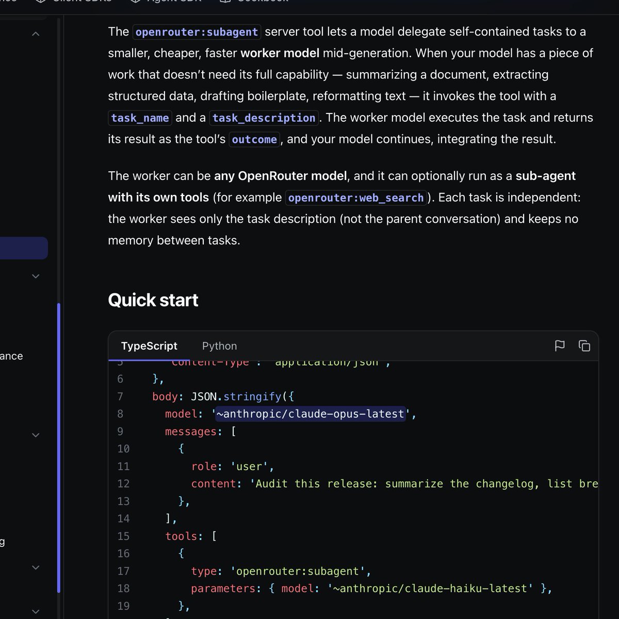619x619 pixels.
Task: Select the highlighted active sidebar item
Action: coord(24,248)
